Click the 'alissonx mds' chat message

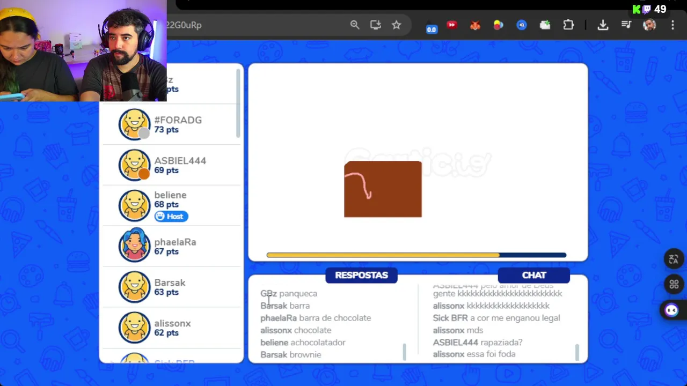[x=458, y=330]
